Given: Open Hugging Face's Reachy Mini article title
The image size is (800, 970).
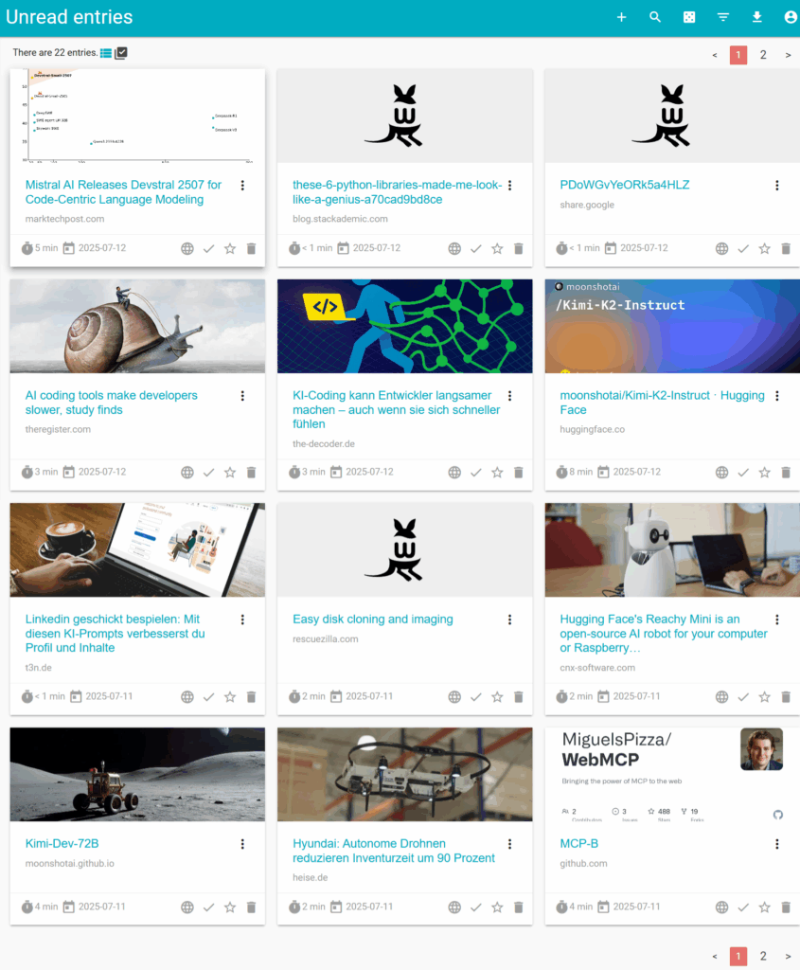Looking at the screenshot, I should (x=664, y=634).
